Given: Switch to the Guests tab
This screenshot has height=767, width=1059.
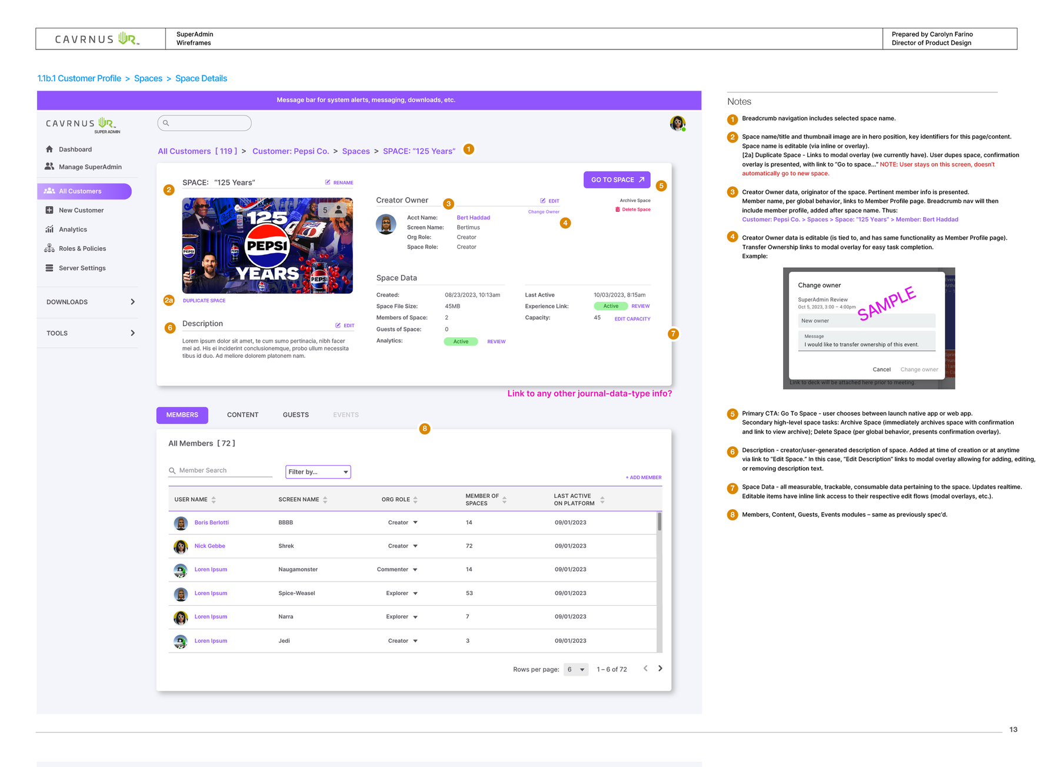Looking at the screenshot, I should (x=296, y=415).
